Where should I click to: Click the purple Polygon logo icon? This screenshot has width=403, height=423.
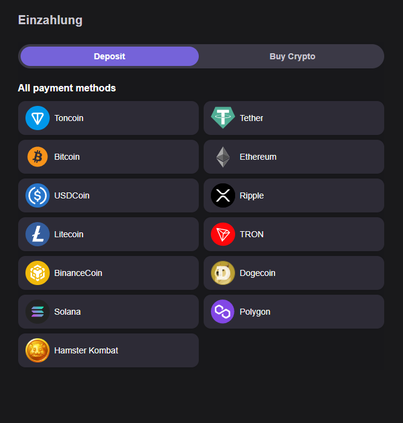click(x=223, y=312)
